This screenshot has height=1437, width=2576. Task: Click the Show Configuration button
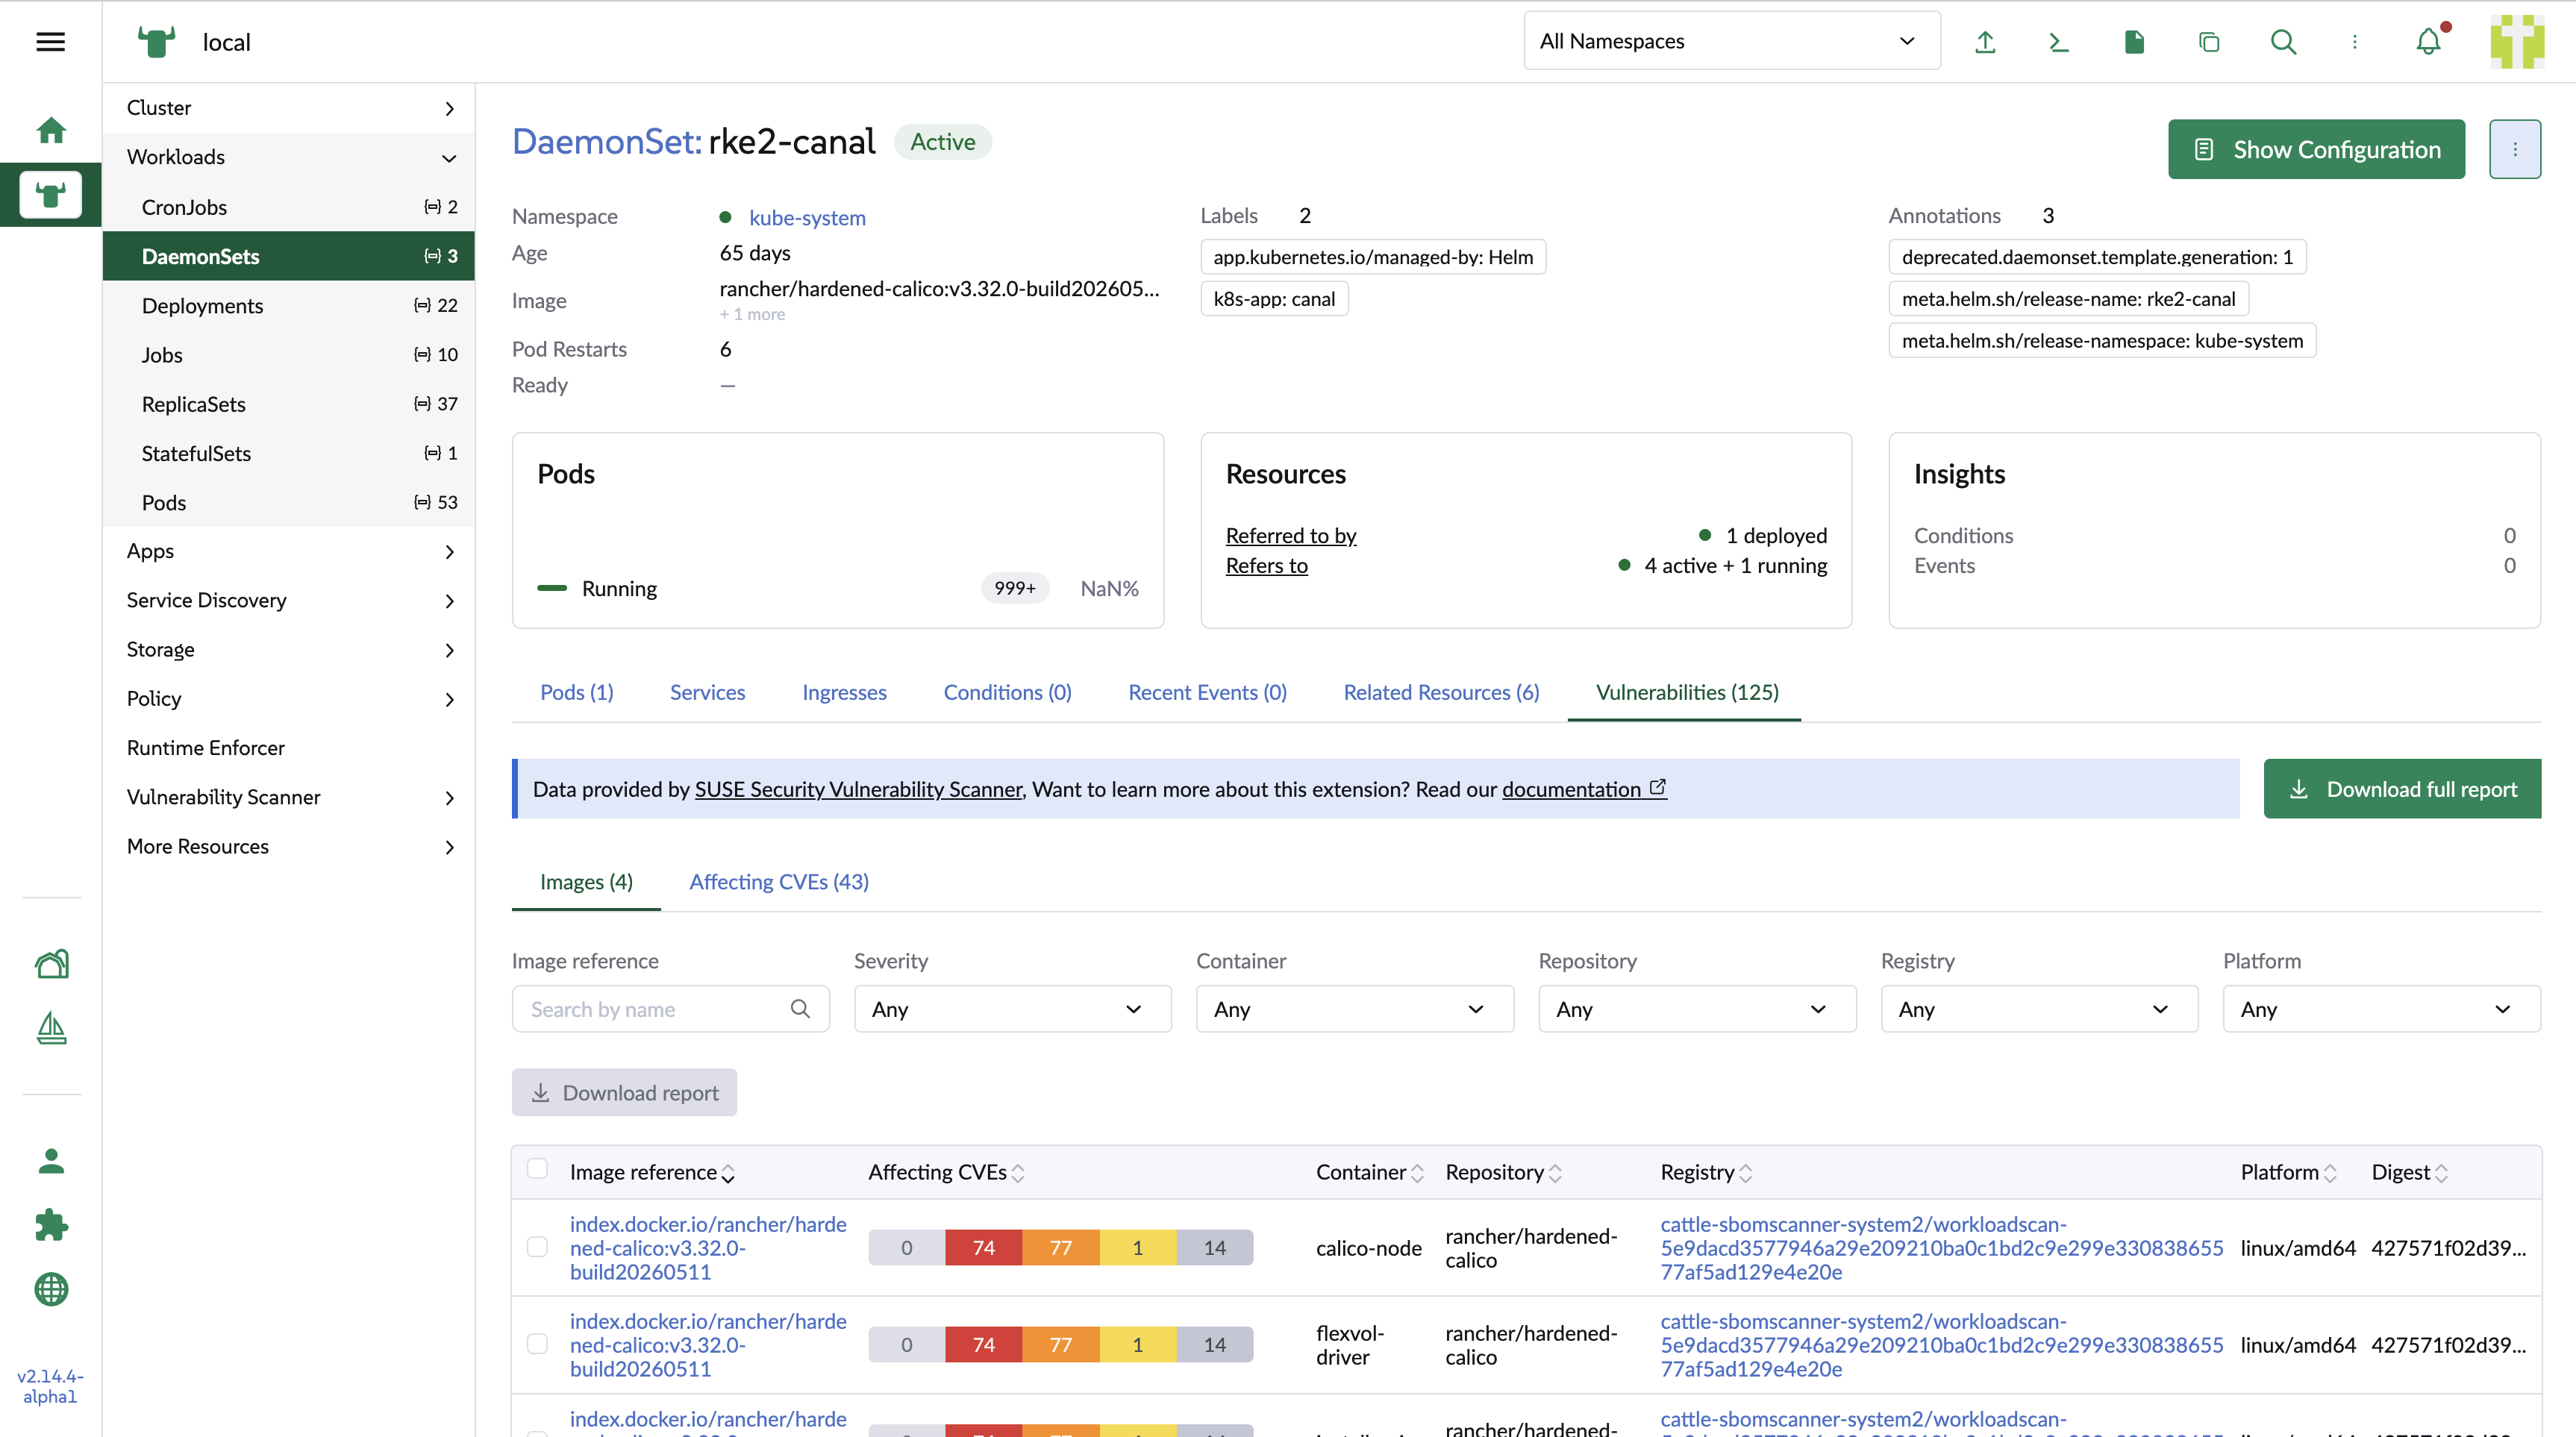tap(2316, 149)
